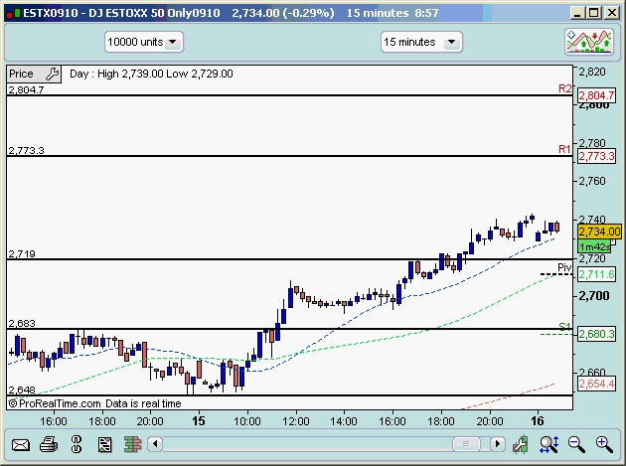This screenshot has height=466, width=626.
Task: Click the 2,683 horizontal line label
Action: pyautogui.click(x=22, y=324)
